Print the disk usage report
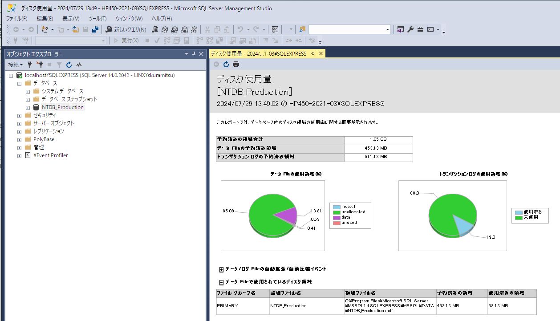This screenshot has height=321, width=560. (236, 65)
